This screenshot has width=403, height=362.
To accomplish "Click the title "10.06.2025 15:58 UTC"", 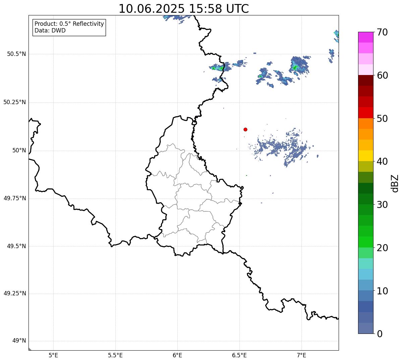I will (184, 9).
